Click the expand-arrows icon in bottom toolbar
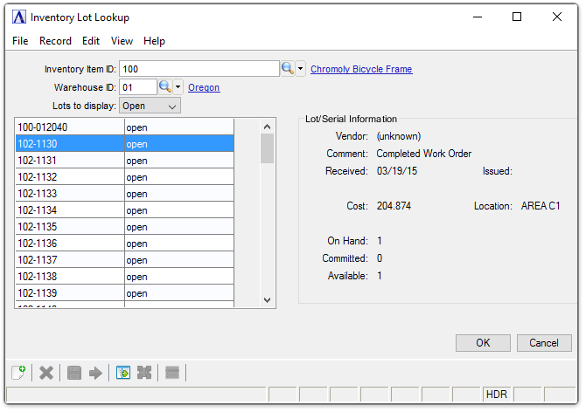Viewport: 586px width, 412px height. coord(144,373)
